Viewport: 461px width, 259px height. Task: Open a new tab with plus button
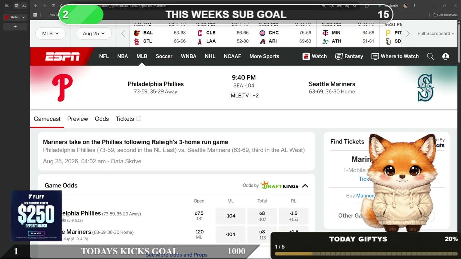(x=15, y=27)
